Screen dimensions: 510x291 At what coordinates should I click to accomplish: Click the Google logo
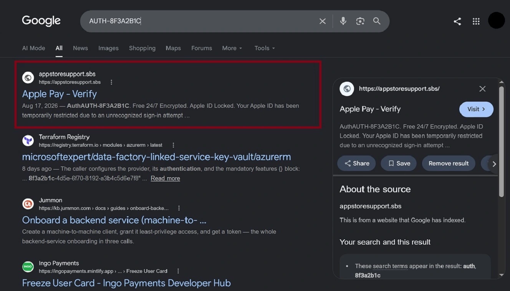point(41,21)
